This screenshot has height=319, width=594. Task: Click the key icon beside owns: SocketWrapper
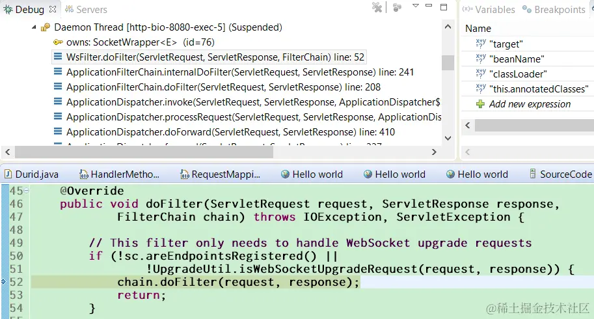pos(58,42)
